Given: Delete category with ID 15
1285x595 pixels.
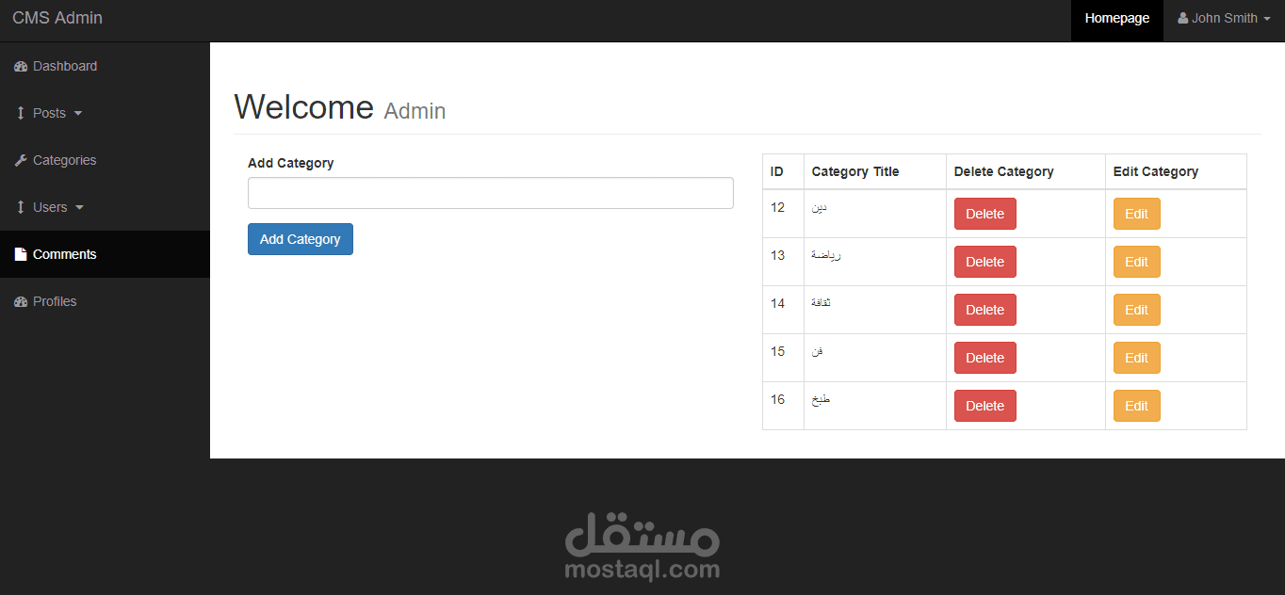Looking at the screenshot, I should (x=985, y=358).
